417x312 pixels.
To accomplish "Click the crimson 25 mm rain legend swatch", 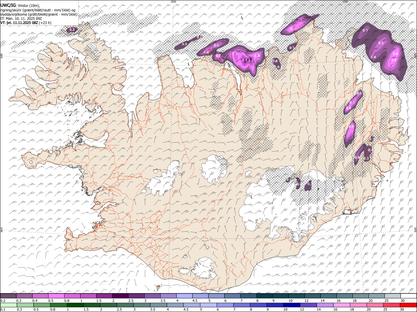I will [x=392, y=305].
